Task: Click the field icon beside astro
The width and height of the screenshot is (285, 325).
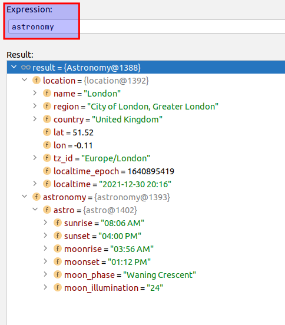Action: [x=47, y=210]
